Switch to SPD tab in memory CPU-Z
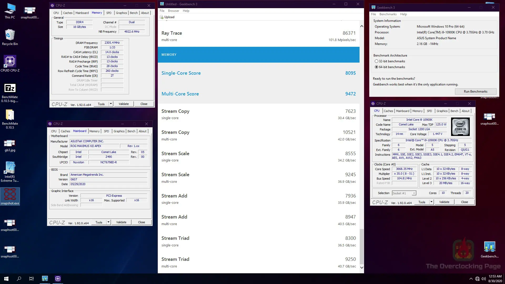505x284 pixels. (109, 13)
